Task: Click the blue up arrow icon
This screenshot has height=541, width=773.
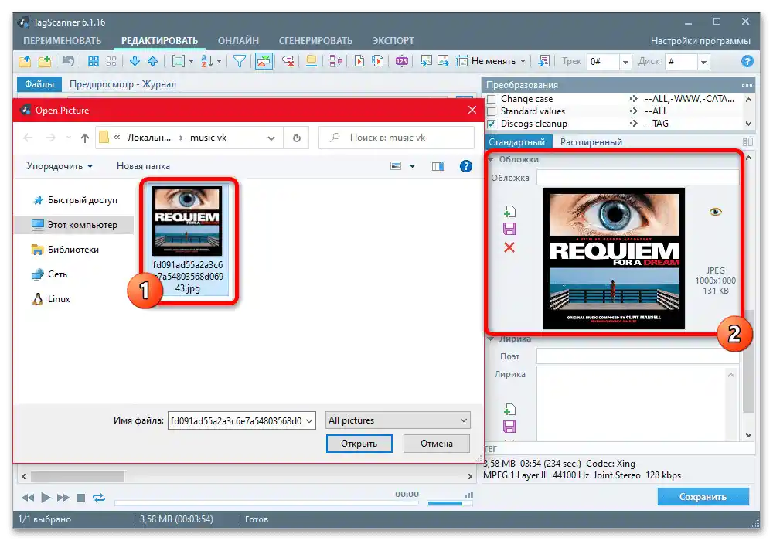Action: 153,61
